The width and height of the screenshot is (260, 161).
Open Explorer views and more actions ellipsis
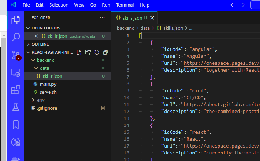(102, 18)
